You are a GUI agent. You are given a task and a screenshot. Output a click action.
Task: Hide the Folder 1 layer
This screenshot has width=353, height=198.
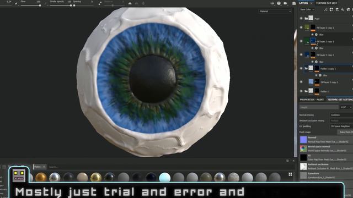[301, 91]
